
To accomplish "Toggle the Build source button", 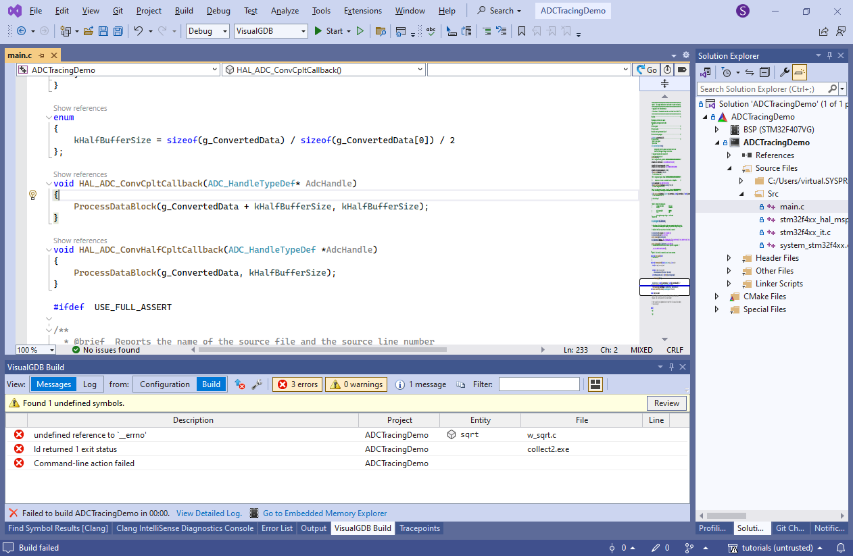I will pyautogui.click(x=212, y=384).
